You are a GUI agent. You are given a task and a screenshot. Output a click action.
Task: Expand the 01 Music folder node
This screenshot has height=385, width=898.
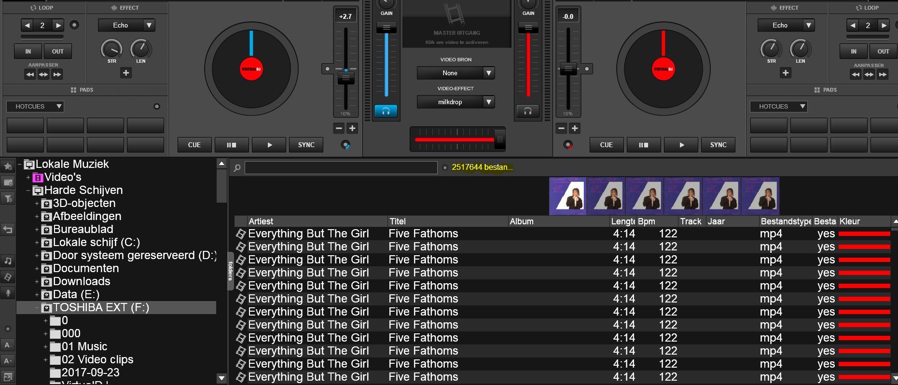click(45, 347)
